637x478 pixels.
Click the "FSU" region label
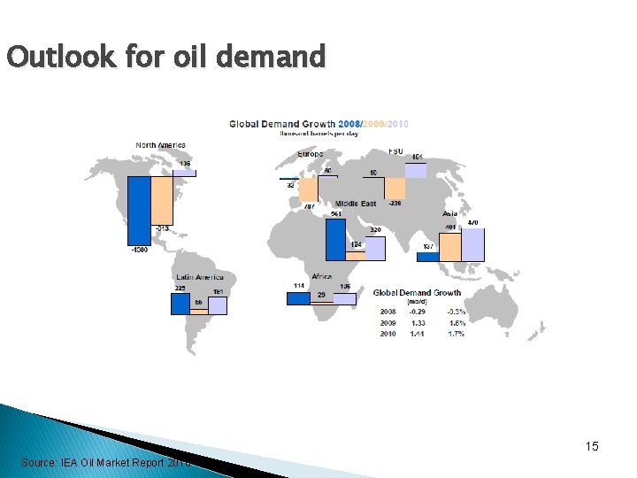tap(395, 151)
